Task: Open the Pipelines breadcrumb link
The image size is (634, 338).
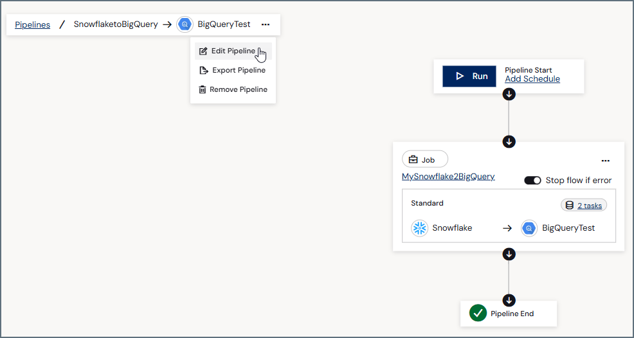Action: pos(32,24)
